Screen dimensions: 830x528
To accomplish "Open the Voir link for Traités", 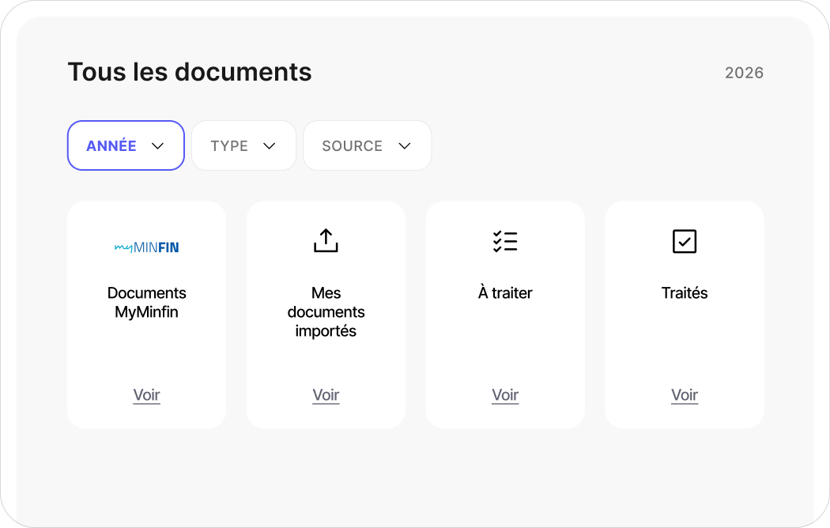I will (685, 395).
